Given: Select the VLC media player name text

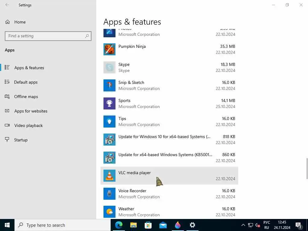Looking at the screenshot, I should 134,173.
